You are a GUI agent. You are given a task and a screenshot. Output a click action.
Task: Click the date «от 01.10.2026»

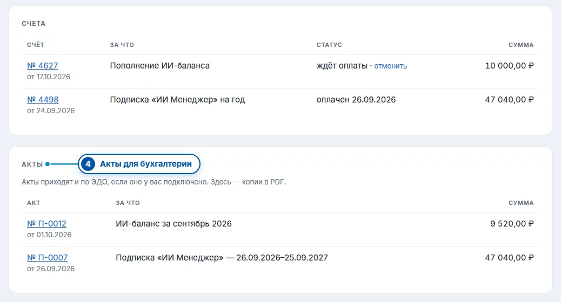pos(49,235)
